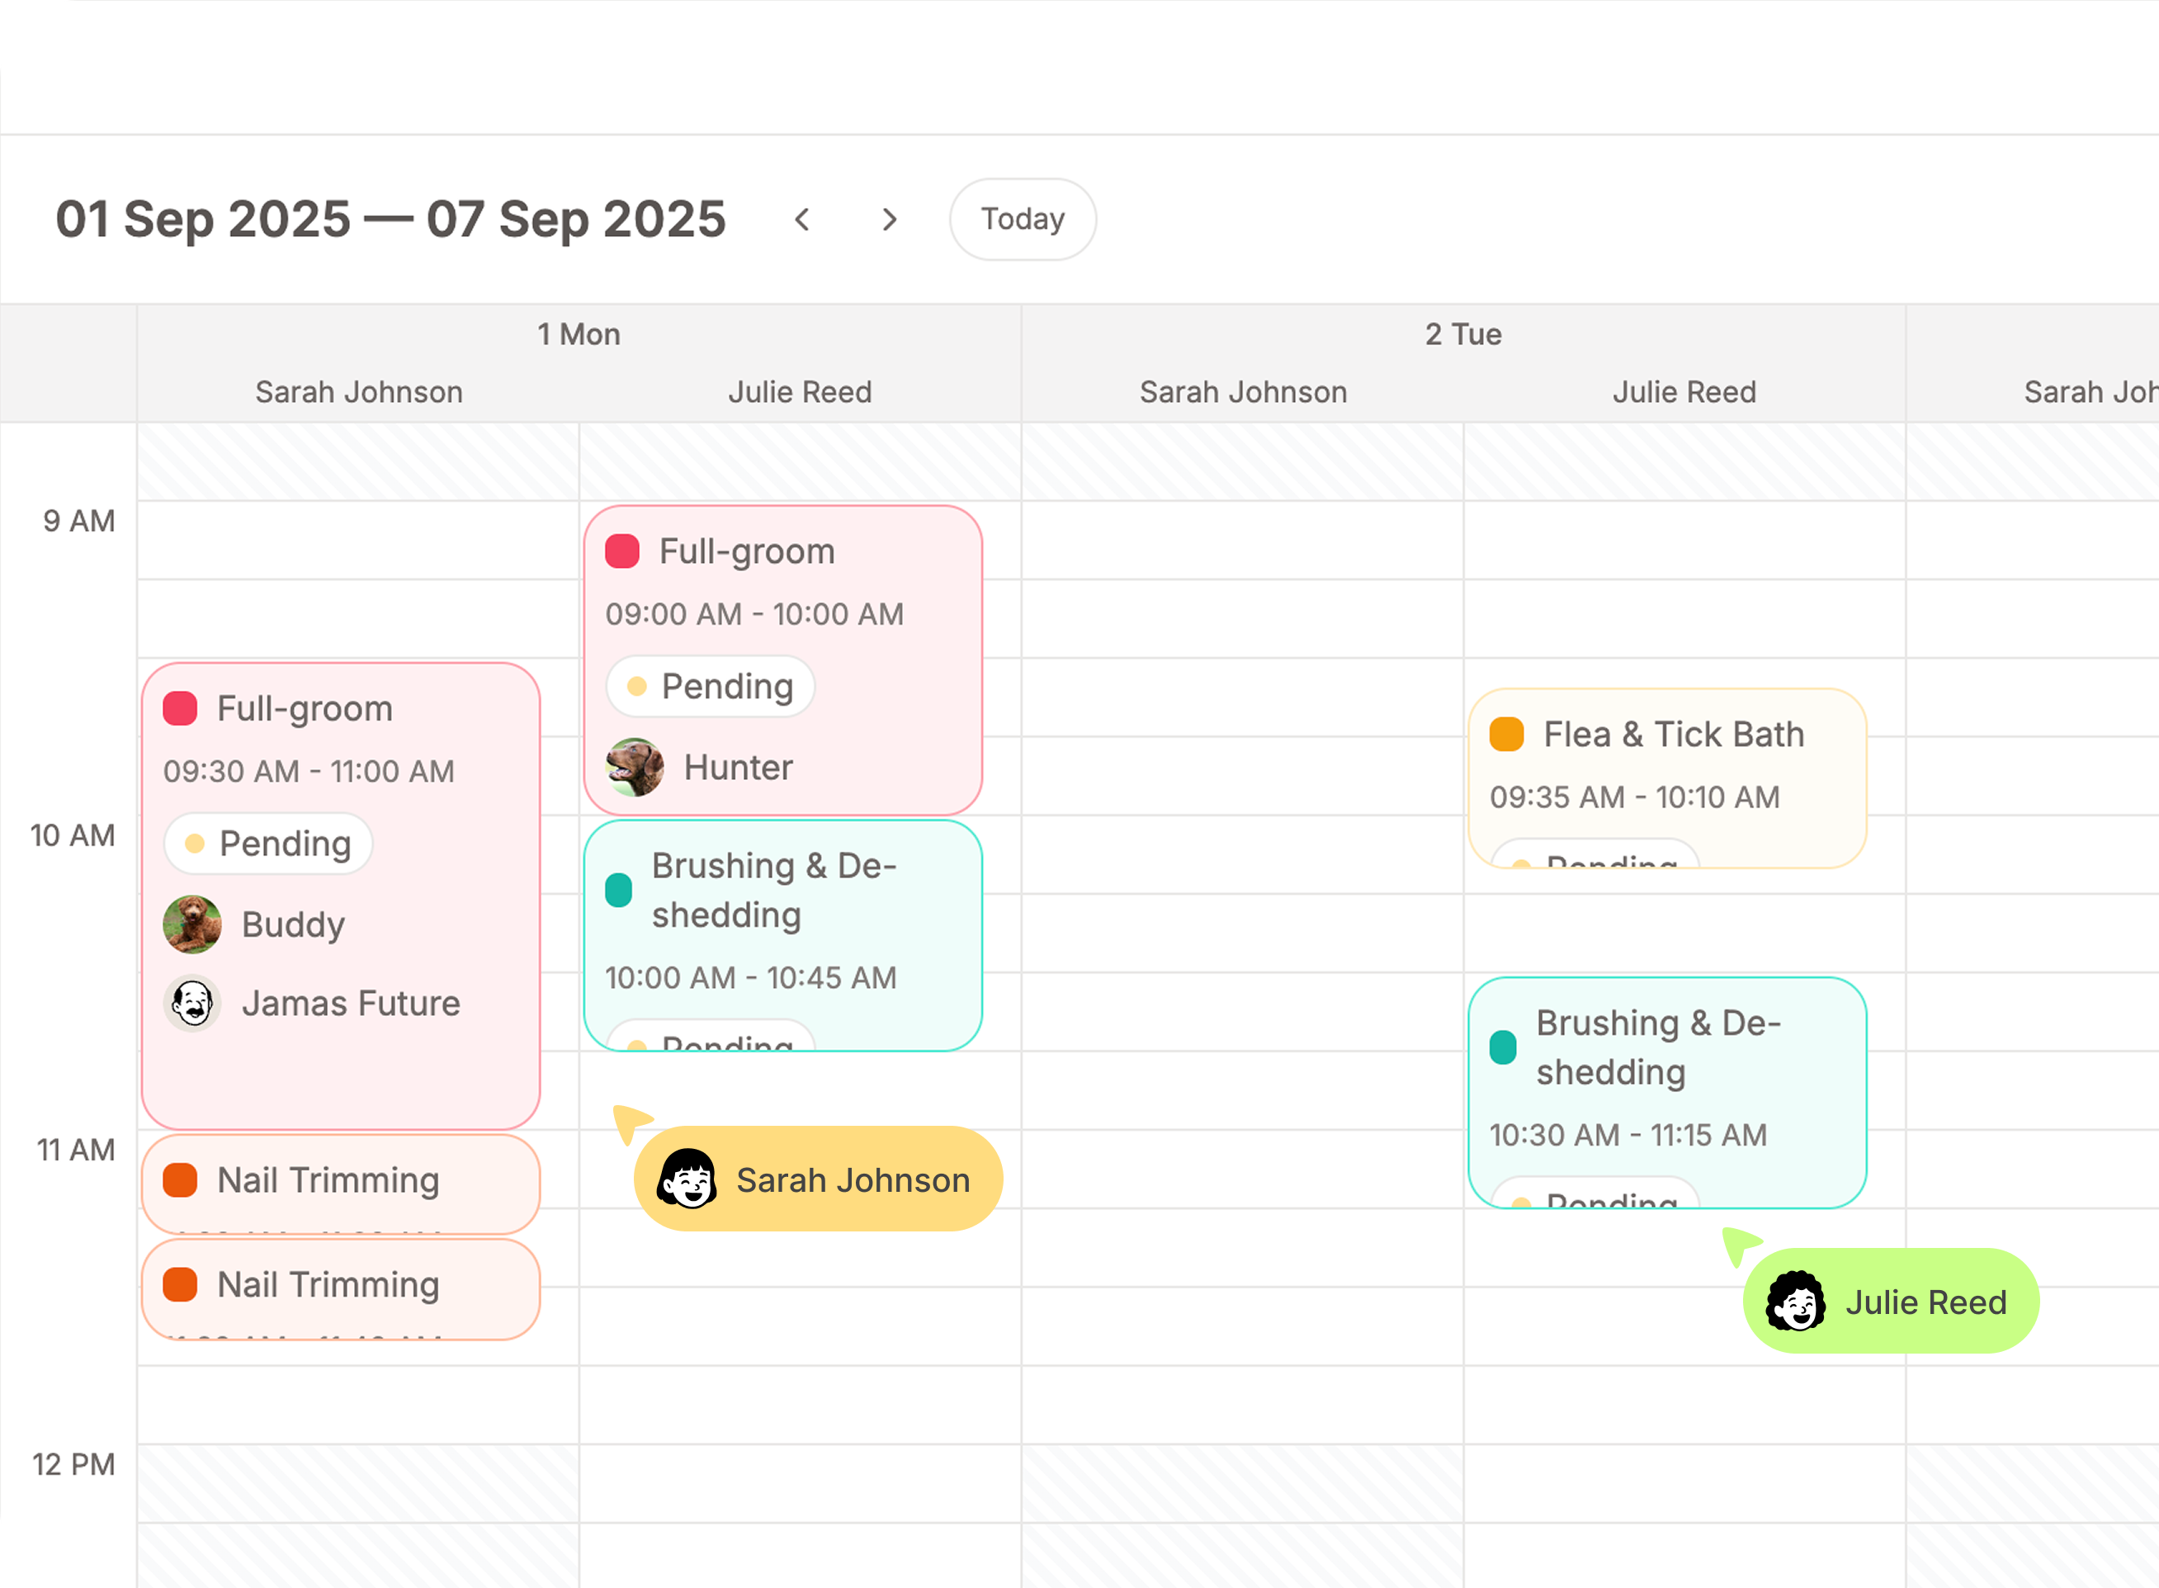
Task: Select Julie Reed's column under 2 Tue
Action: [1684, 391]
